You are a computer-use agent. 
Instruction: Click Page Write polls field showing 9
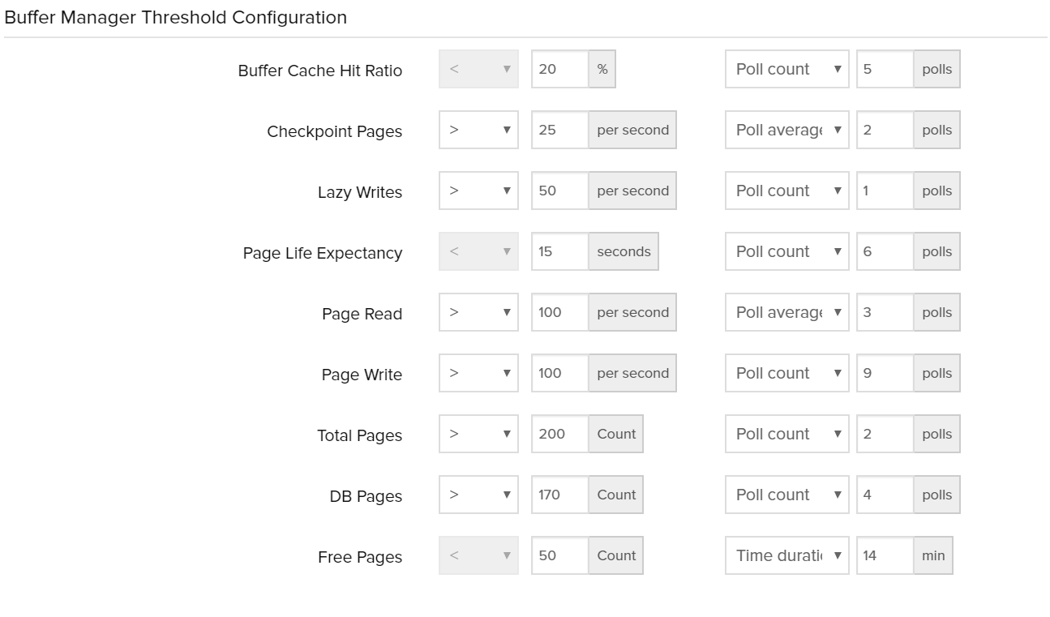click(885, 373)
